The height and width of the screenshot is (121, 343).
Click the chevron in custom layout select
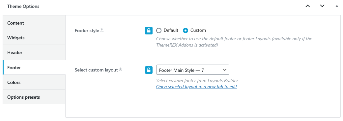tap(224, 70)
